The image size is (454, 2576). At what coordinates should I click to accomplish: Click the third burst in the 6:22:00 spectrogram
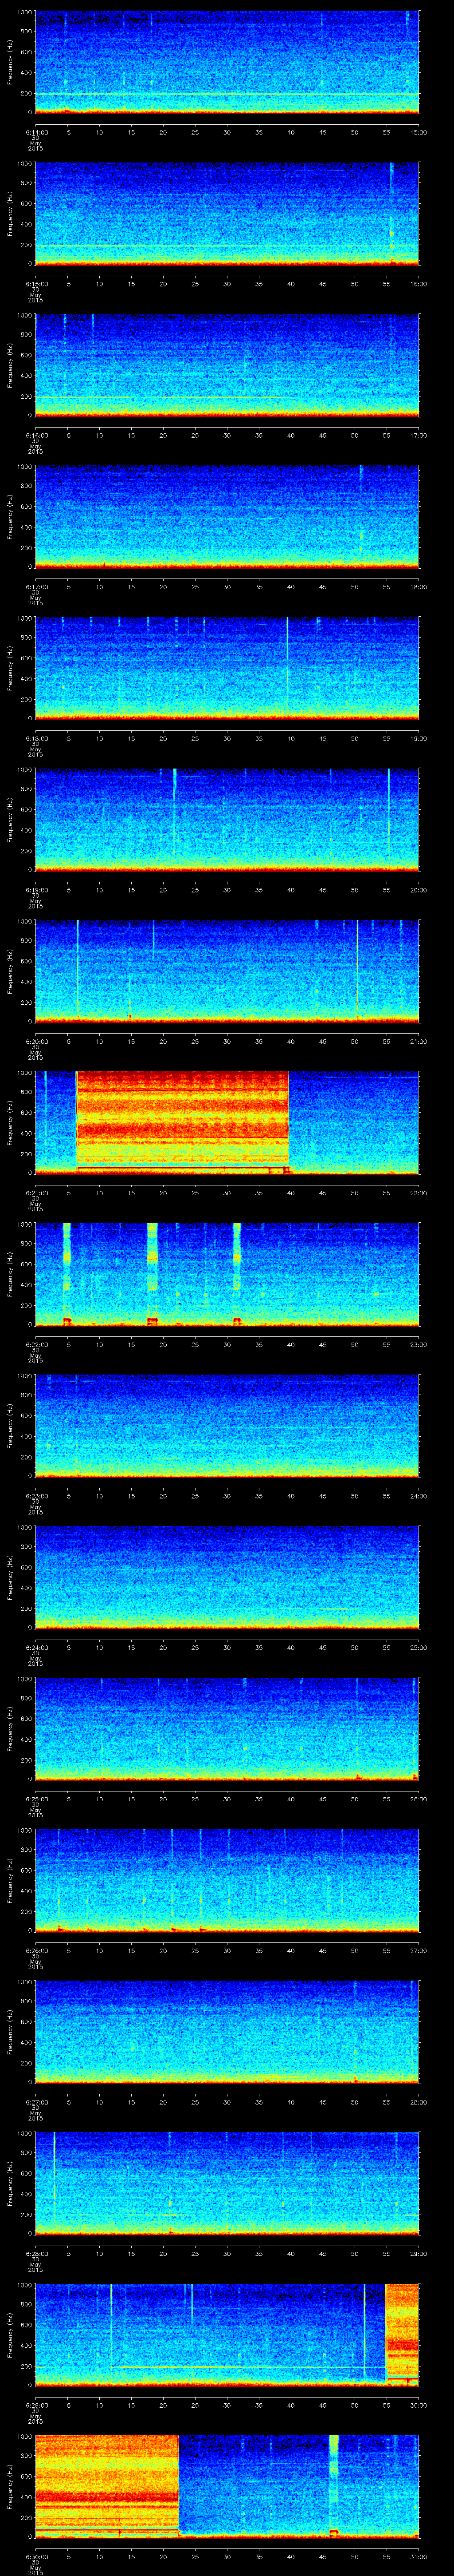(x=236, y=1272)
